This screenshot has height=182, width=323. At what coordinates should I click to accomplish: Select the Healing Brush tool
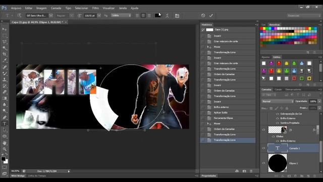click(x=5, y=67)
